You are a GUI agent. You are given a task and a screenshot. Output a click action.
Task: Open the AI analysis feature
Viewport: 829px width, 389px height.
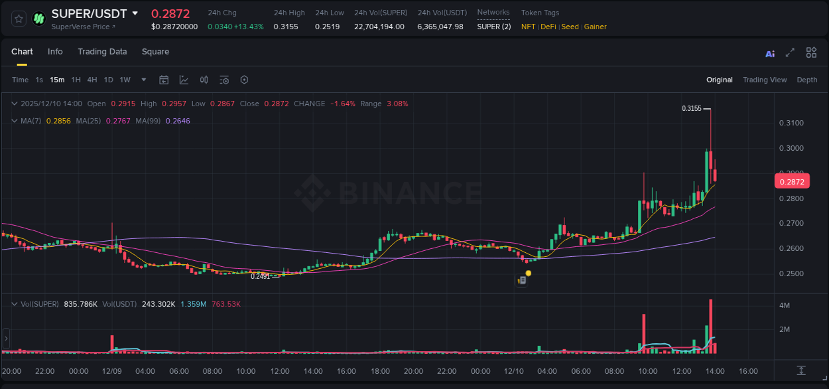(x=769, y=52)
